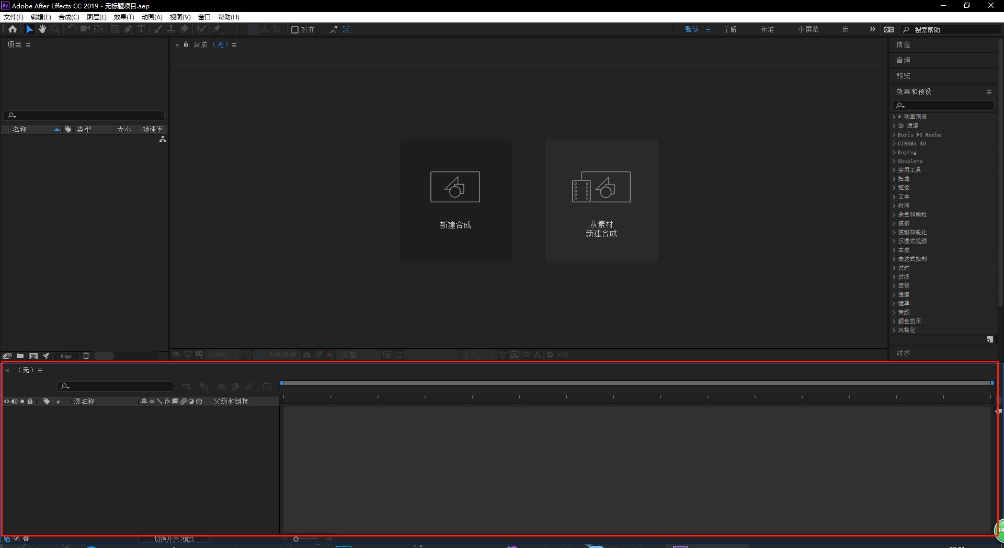Toggle the 对齐 snapping checkbox
The image size is (1004, 548).
(x=295, y=30)
